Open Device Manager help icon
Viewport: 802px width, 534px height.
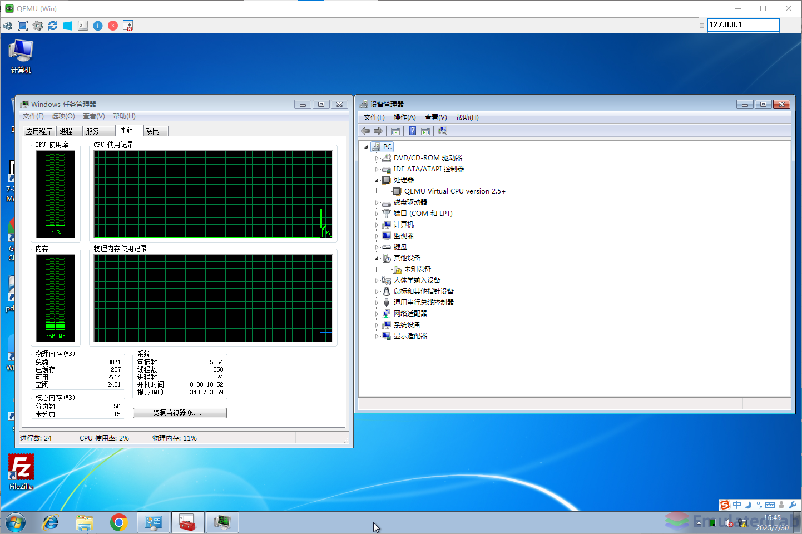click(412, 131)
